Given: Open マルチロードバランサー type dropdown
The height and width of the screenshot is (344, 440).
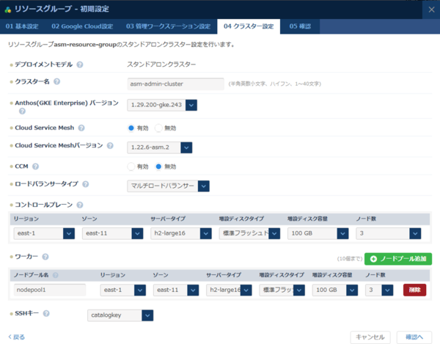Looking at the screenshot, I should pos(203,186).
